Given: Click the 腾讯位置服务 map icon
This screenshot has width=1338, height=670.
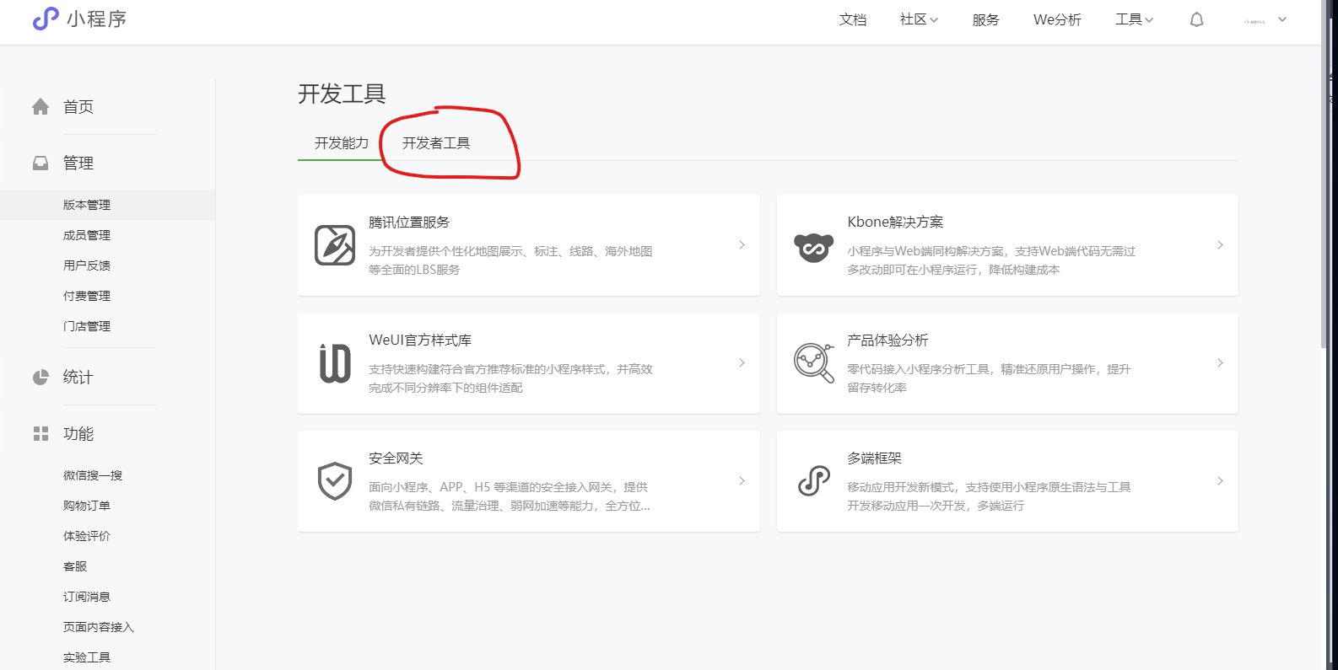Looking at the screenshot, I should coord(335,245).
